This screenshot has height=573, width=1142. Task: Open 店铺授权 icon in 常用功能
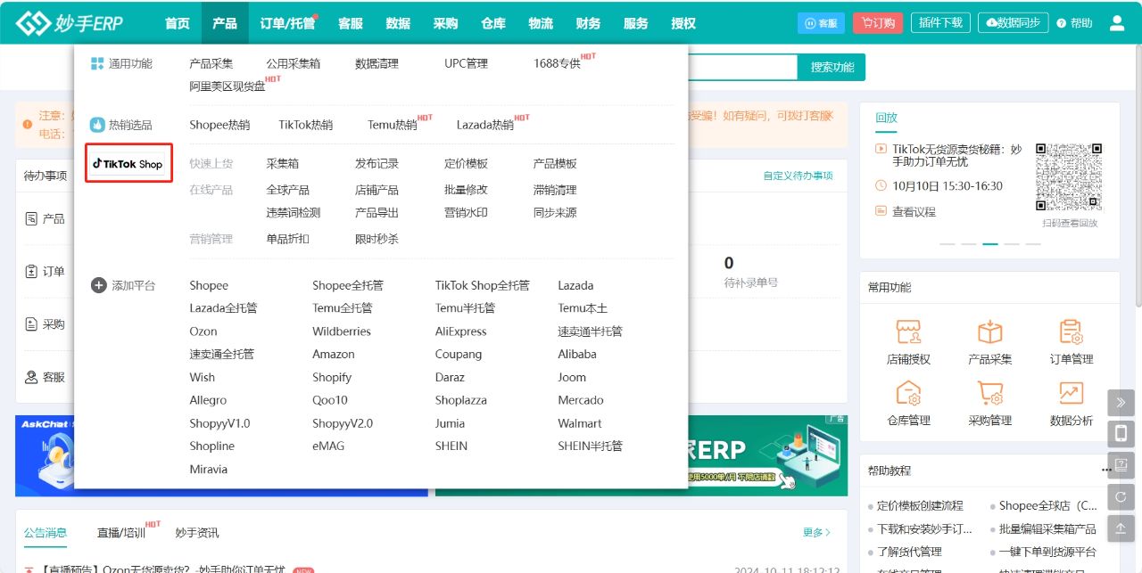[908, 332]
